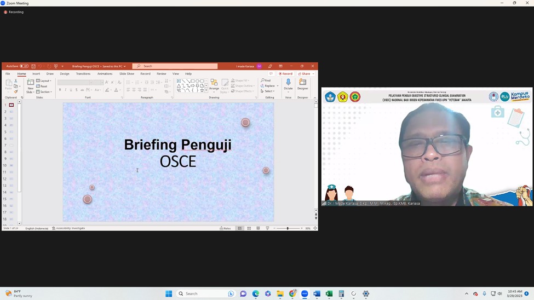Select the Format Painter icon
This screenshot has width=534, height=300.
[x=16, y=91]
